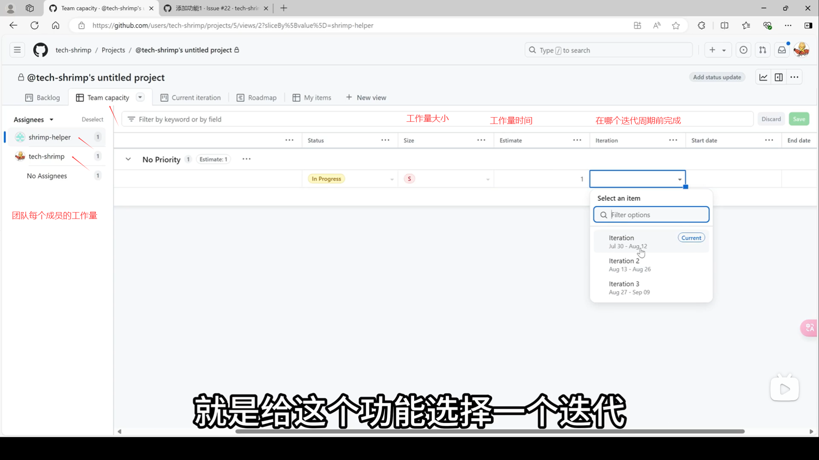Click the video play overlay button
819x460 pixels.
[x=784, y=388]
